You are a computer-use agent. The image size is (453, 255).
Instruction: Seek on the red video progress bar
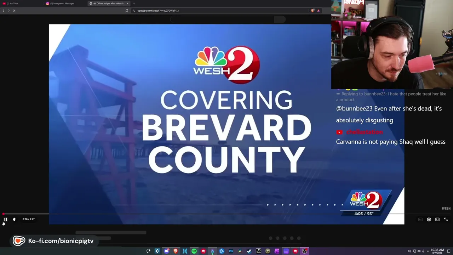pos(226,214)
